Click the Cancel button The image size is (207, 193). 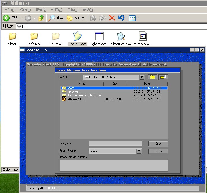[x=158, y=151]
